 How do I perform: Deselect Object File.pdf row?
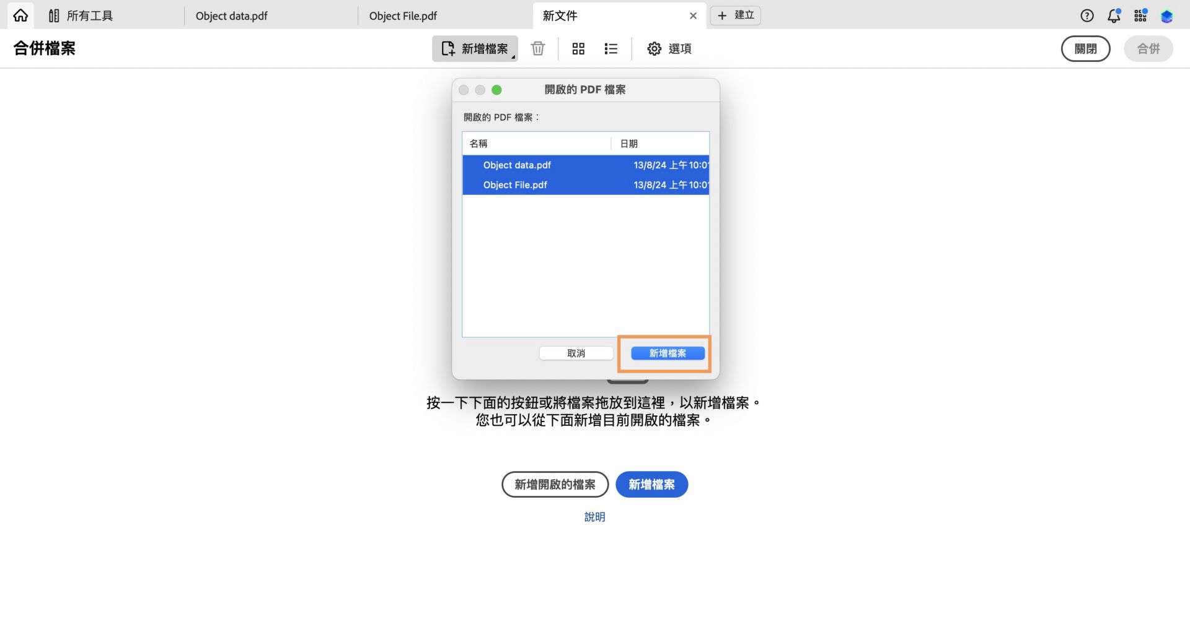click(x=515, y=184)
